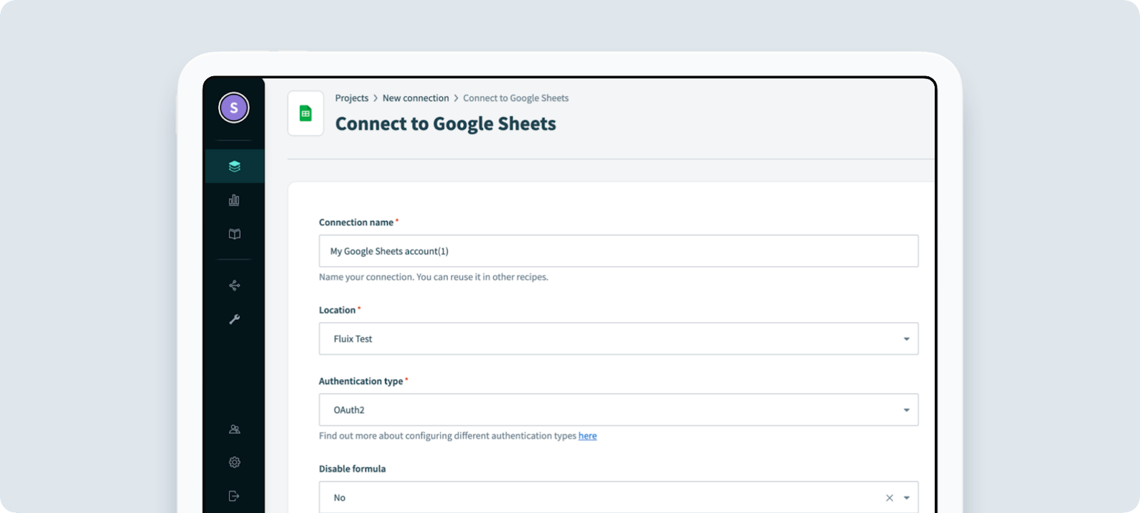
Task: Click the logout arrow icon in sidebar
Action: click(234, 496)
